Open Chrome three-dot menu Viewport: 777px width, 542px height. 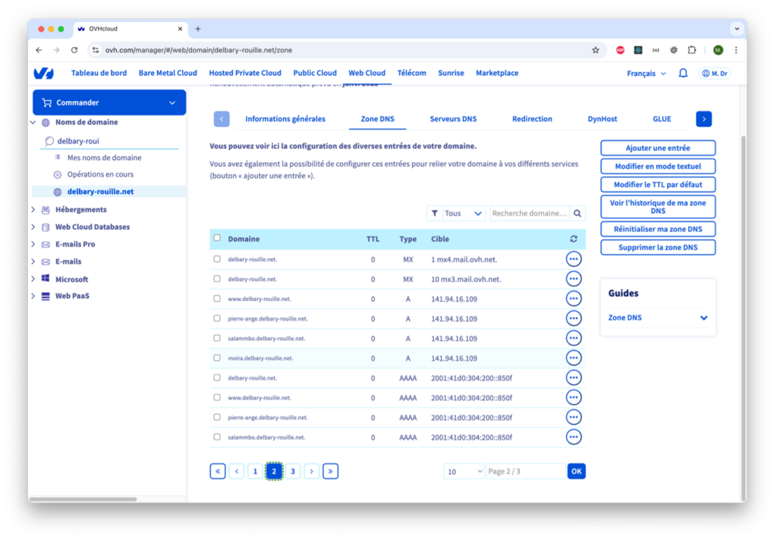(x=736, y=50)
